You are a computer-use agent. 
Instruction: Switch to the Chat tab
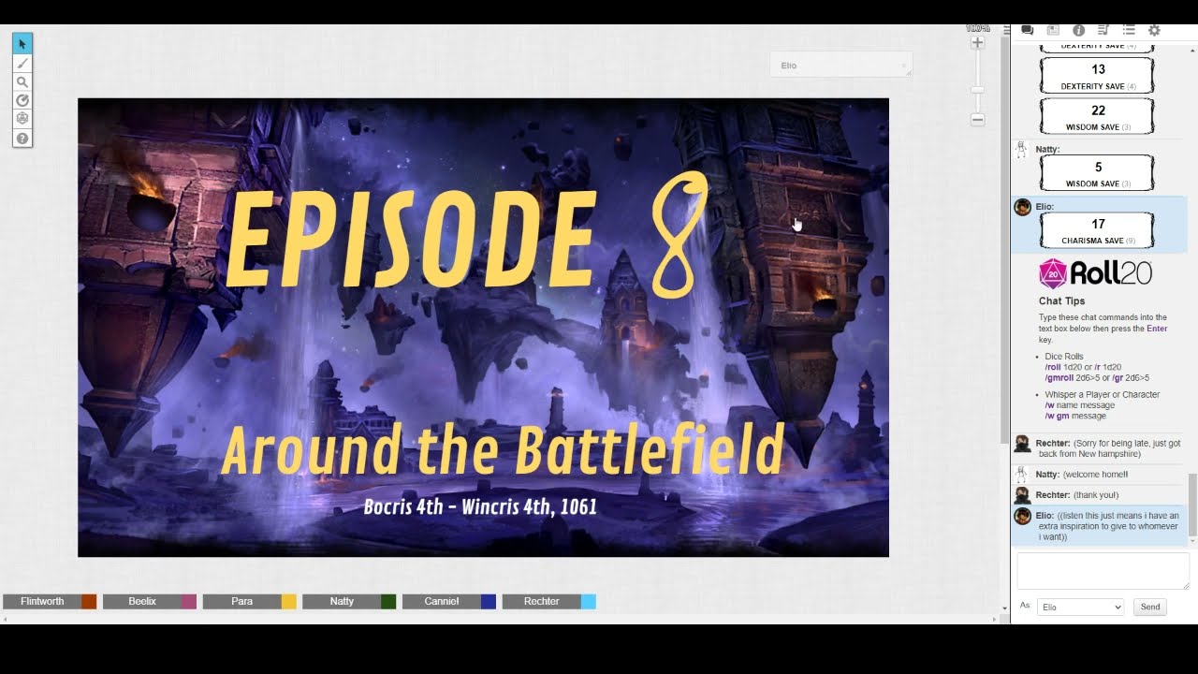(x=1027, y=30)
